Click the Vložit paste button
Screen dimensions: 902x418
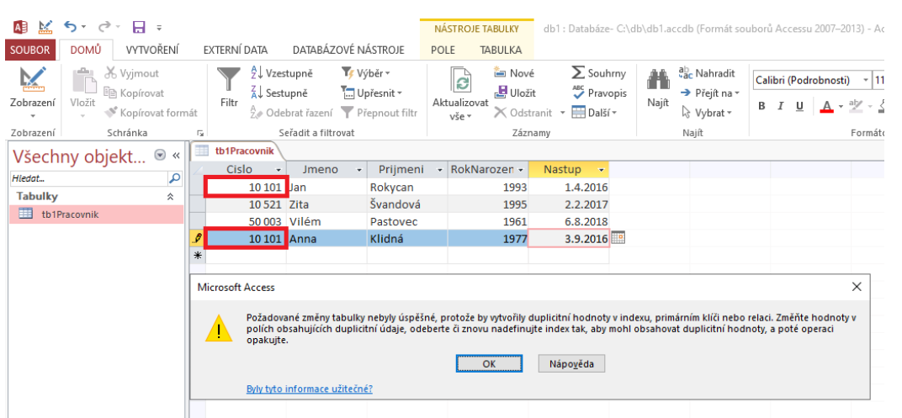[82, 92]
